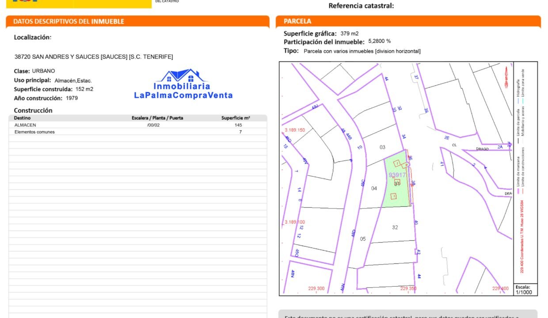Click street number 41 on the map
Viewport: 548px width, 318px height.
click(442, 164)
